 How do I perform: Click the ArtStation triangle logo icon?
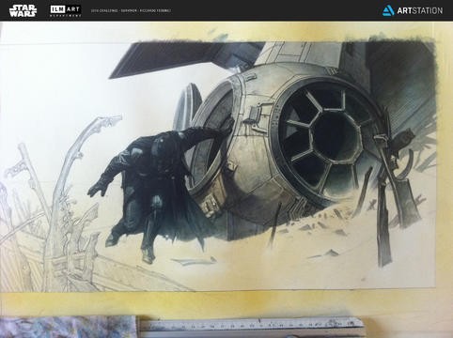pos(388,10)
